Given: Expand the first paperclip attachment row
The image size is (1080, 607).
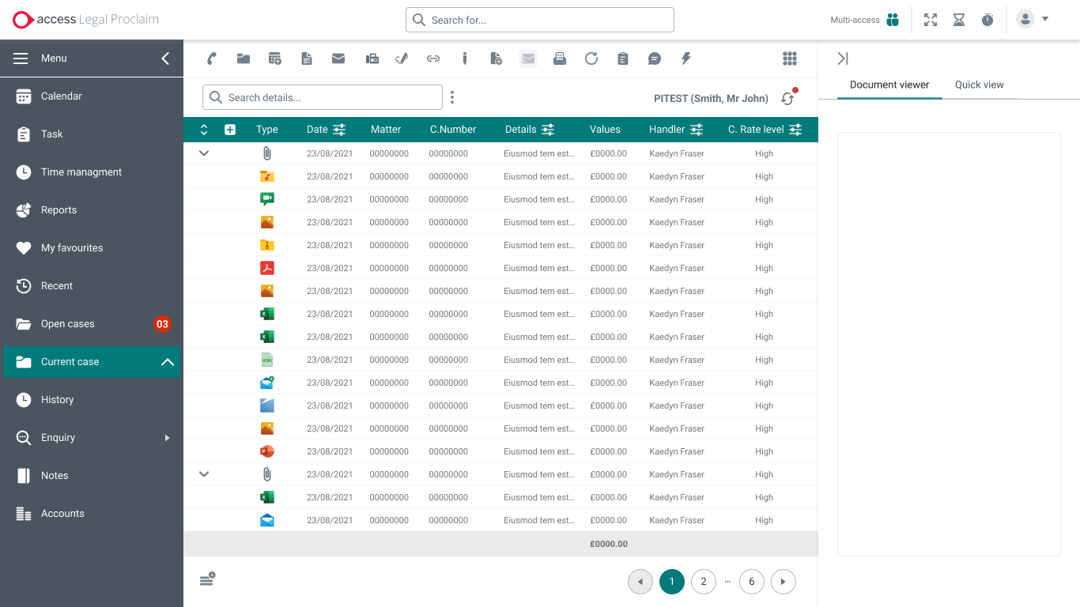Looking at the screenshot, I should (203, 153).
